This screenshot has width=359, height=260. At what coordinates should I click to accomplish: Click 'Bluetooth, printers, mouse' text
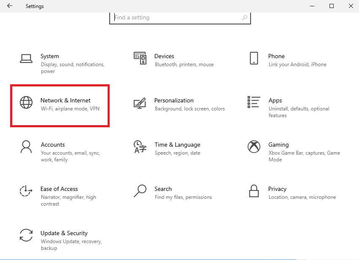(184, 64)
